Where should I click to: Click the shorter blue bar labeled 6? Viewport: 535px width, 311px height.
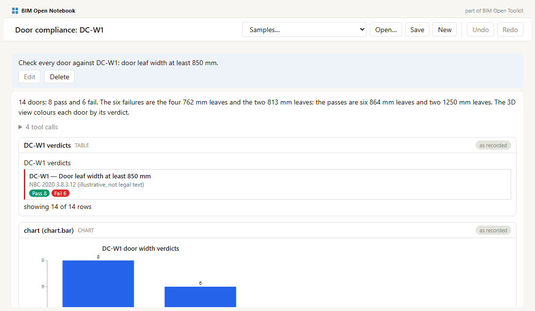click(x=200, y=297)
